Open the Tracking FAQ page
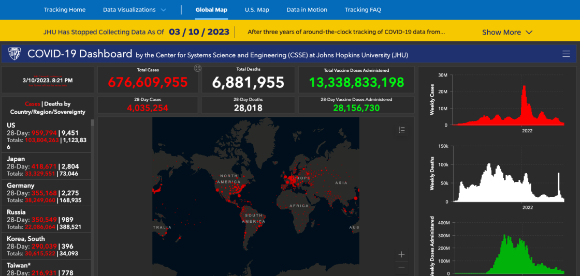The image size is (580, 276). pos(363,10)
